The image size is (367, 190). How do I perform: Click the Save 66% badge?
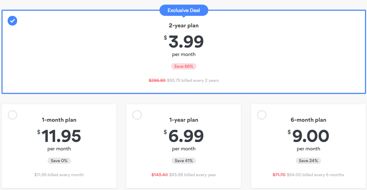pyautogui.click(x=184, y=66)
